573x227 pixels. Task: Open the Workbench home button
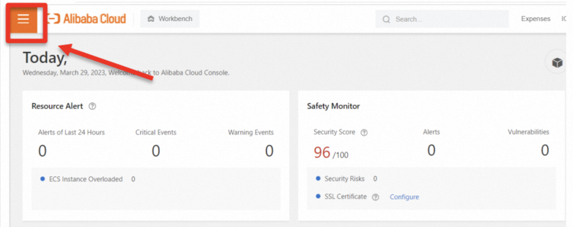coord(170,19)
